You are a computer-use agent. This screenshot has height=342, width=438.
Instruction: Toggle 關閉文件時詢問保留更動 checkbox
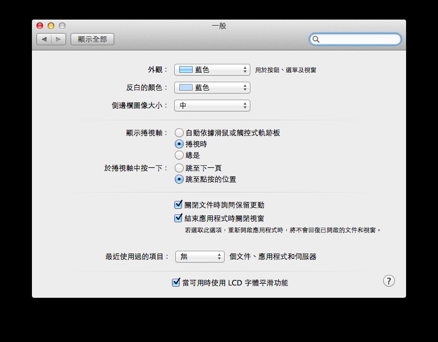pos(178,205)
